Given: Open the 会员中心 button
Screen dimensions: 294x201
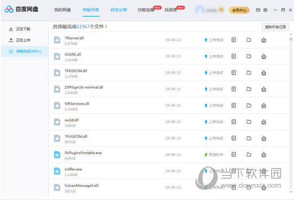Looking at the screenshot, I should [x=239, y=10].
